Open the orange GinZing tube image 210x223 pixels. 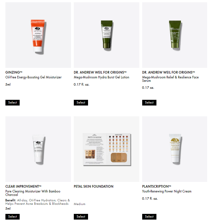click(x=38, y=35)
